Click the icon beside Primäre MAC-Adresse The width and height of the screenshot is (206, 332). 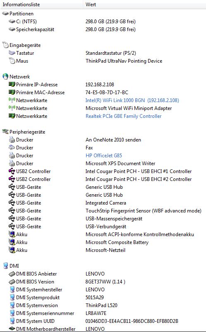[x=12, y=92]
